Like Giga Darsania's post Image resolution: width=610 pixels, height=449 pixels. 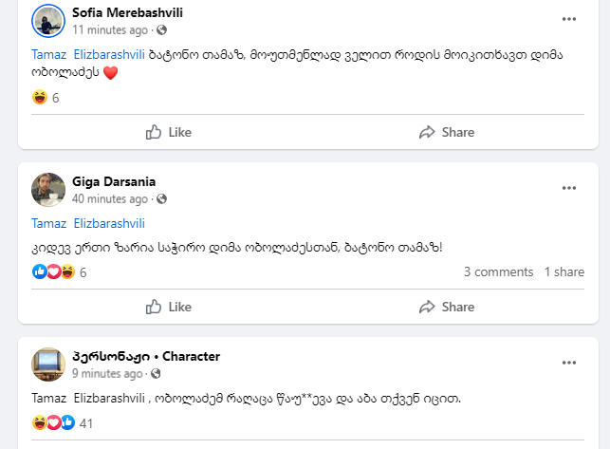tap(169, 307)
